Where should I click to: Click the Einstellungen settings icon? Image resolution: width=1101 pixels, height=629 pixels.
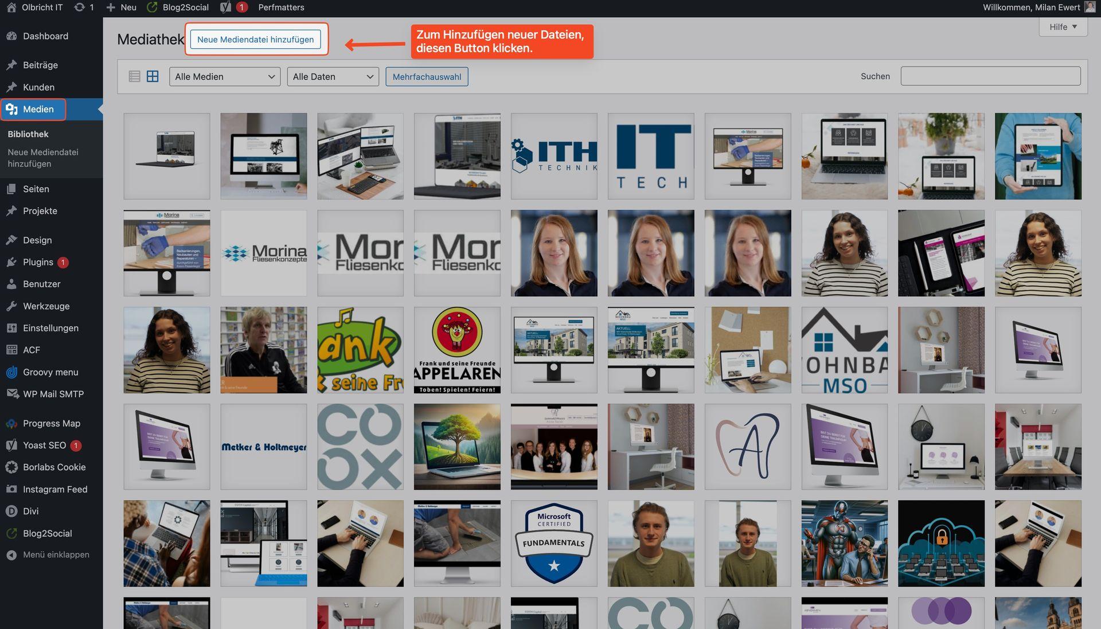pyautogui.click(x=11, y=328)
